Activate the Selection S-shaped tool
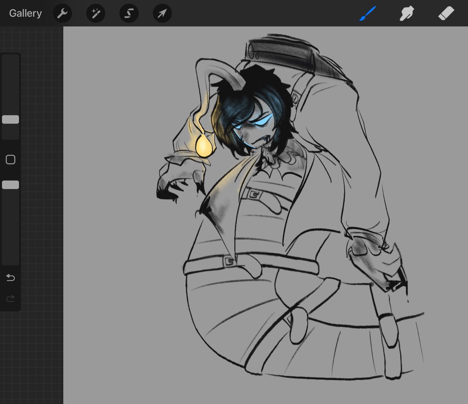This screenshot has height=404, width=468. (129, 14)
